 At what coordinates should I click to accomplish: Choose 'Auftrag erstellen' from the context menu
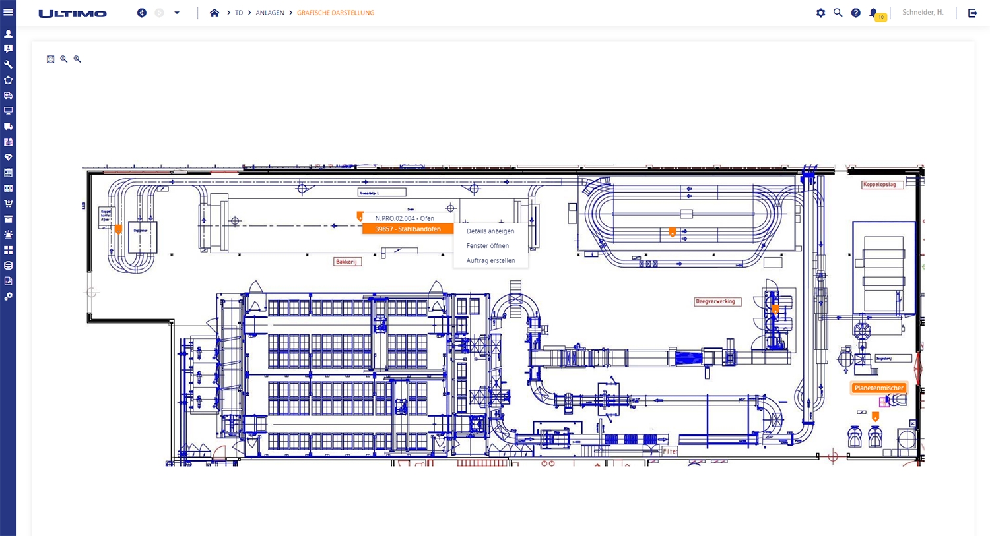(490, 261)
